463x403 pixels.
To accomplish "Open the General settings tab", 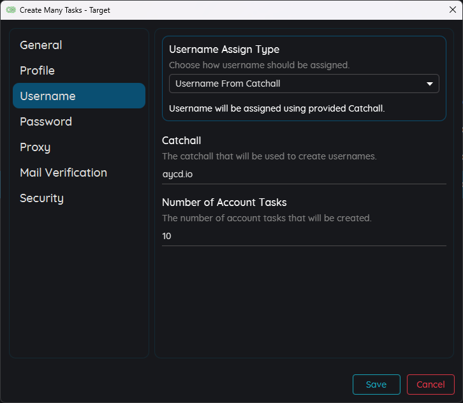I will click(x=41, y=45).
